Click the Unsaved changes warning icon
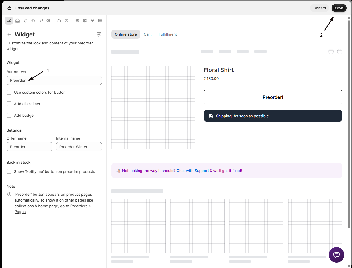 click(x=9, y=8)
